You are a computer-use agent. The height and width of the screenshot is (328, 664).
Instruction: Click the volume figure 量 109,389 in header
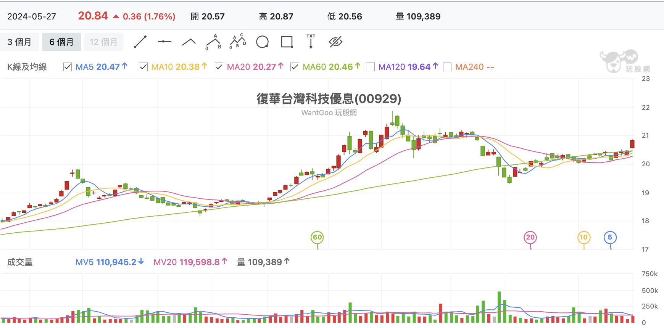point(418,16)
